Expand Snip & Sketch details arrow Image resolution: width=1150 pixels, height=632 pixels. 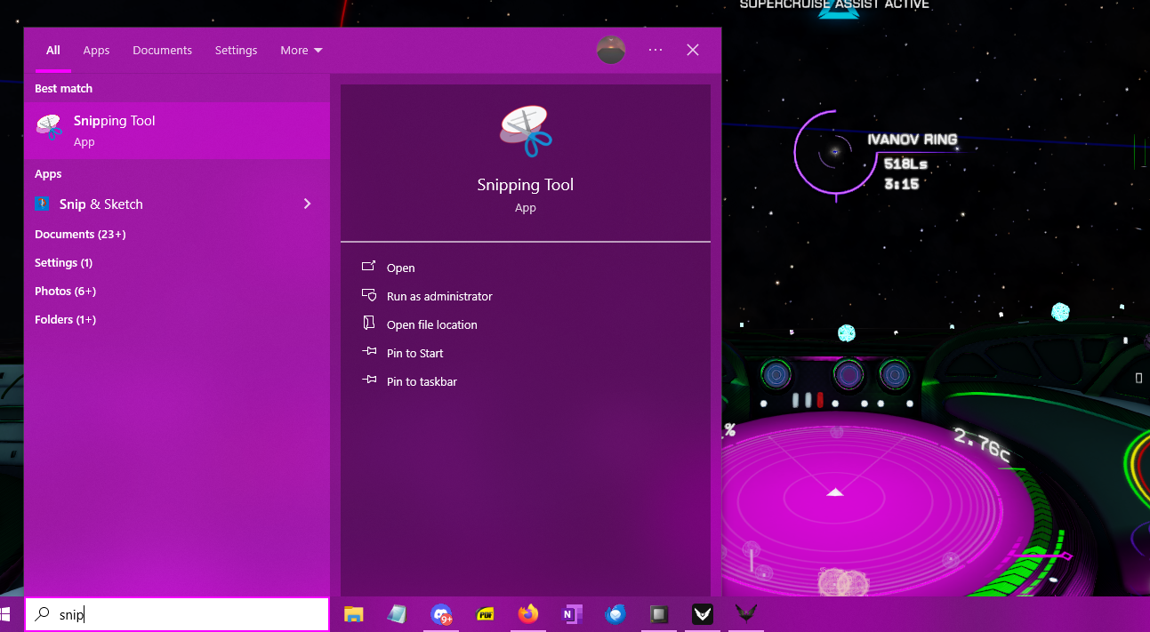click(x=307, y=204)
